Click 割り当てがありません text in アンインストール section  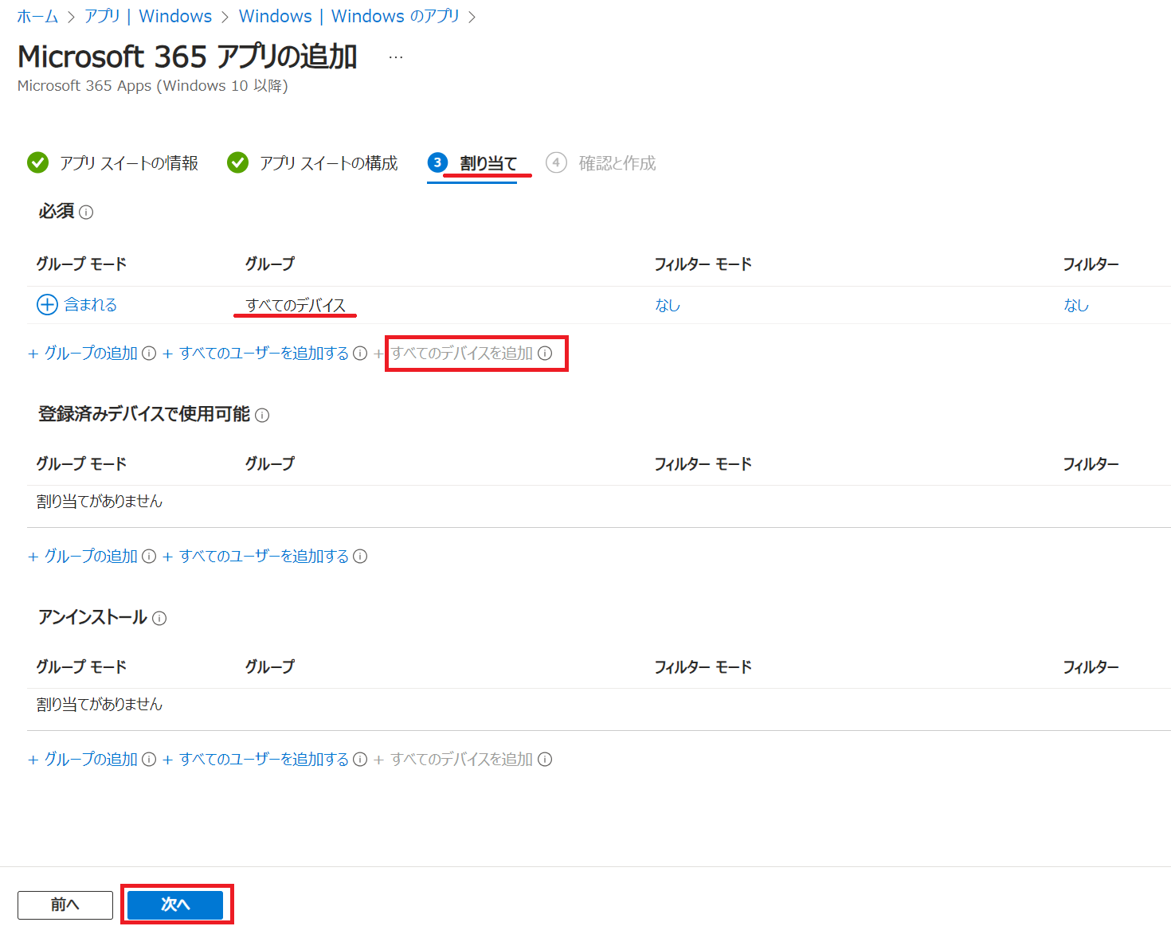pos(100,705)
